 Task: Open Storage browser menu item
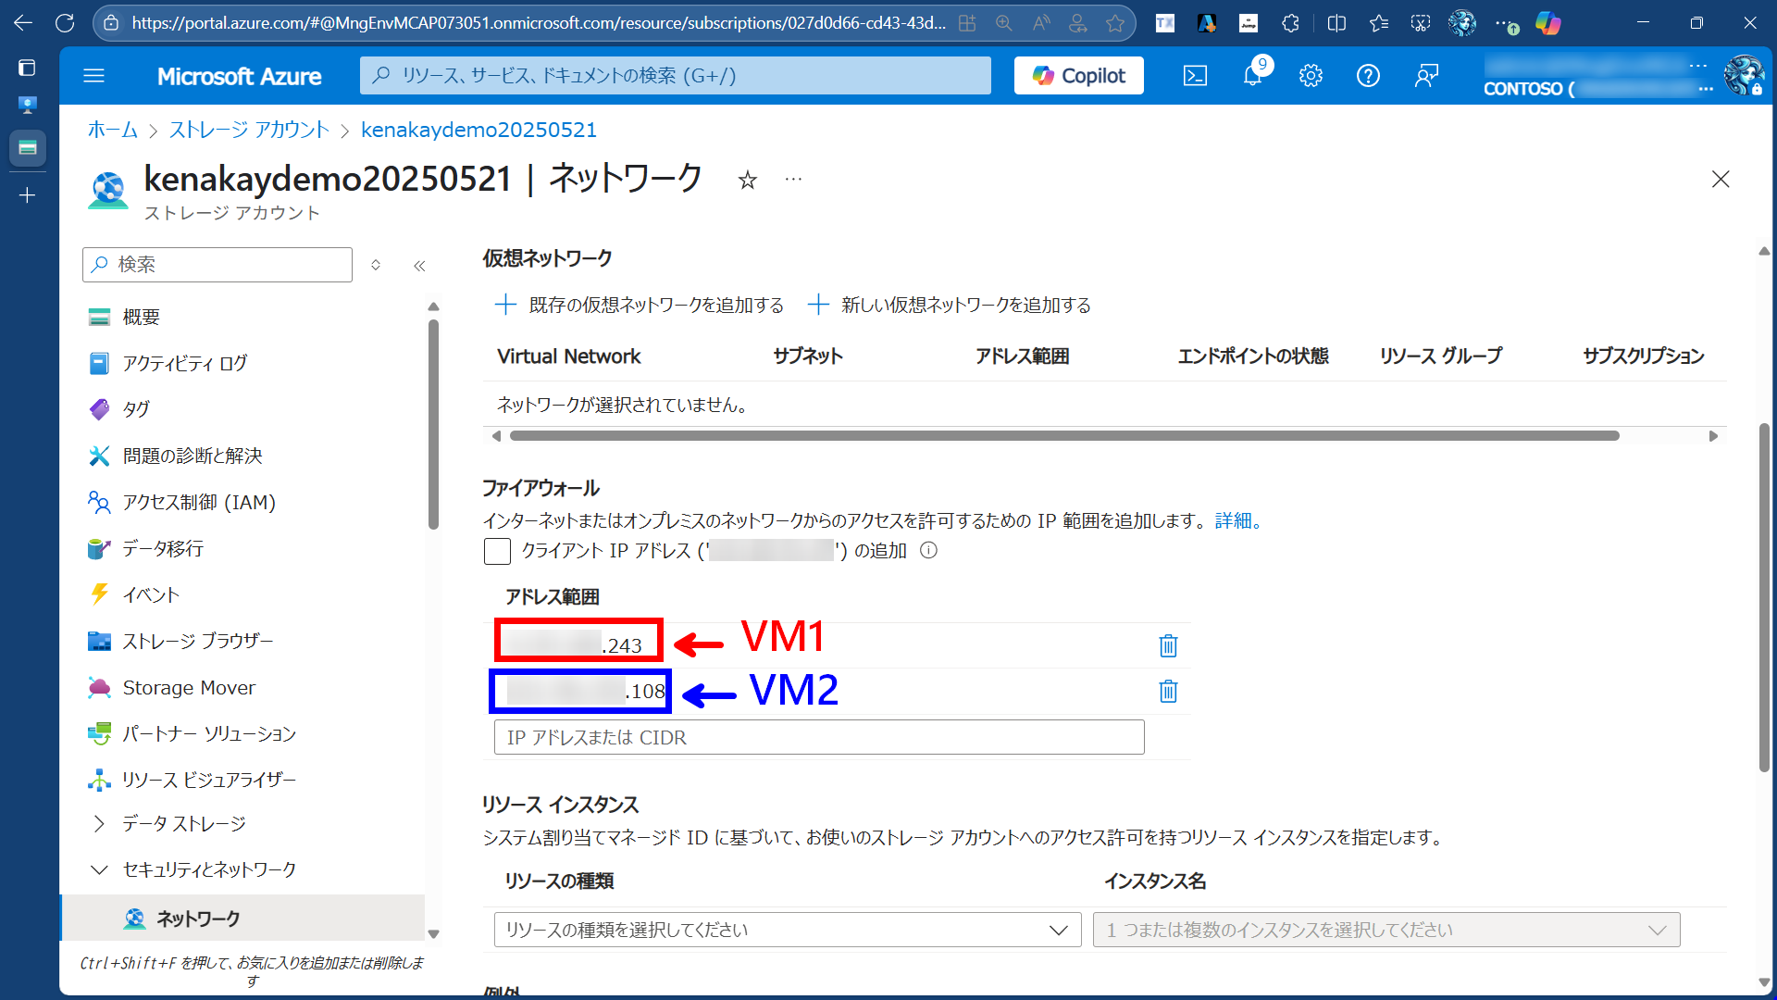[198, 641]
